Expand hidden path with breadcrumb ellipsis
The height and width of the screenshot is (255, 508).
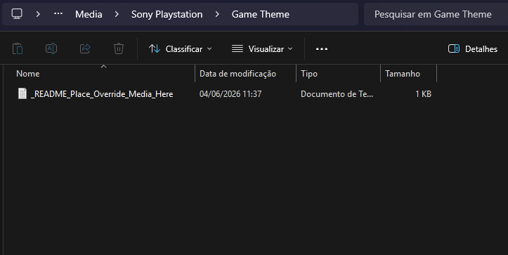pyautogui.click(x=58, y=14)
